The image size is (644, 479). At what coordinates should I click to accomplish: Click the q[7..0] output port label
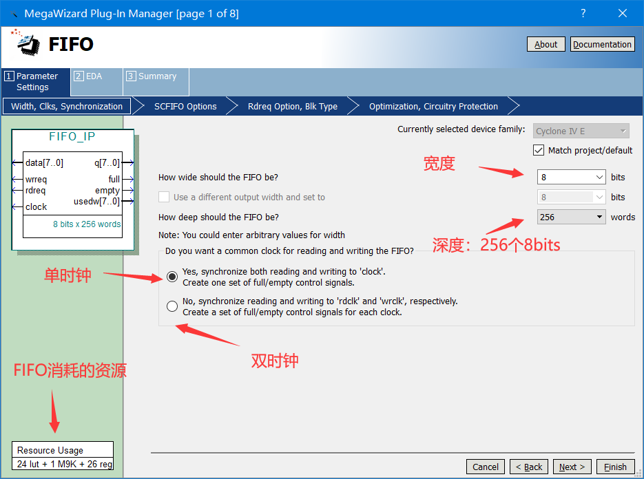107,163
